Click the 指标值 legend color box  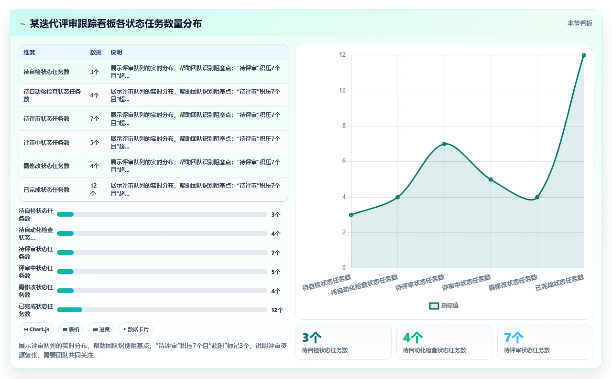(x=434, y=305)
